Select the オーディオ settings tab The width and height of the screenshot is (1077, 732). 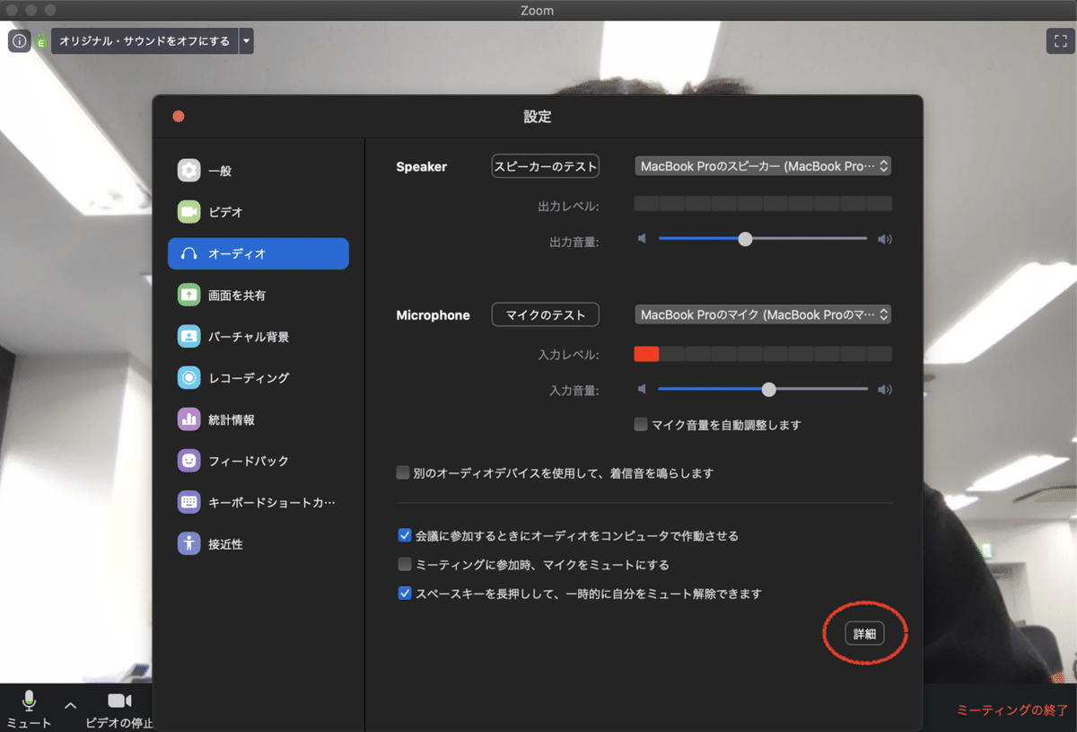[258, 253]
